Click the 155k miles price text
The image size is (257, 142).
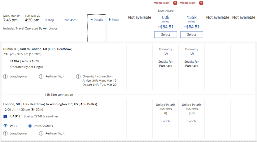pos(192,18)
